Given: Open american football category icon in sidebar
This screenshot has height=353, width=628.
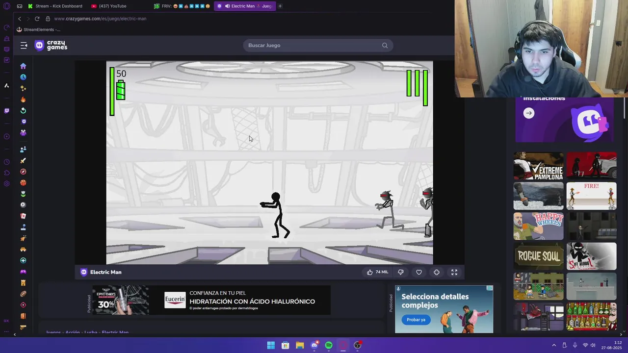Looking at the screenshot, I should [x=23, y=294].
